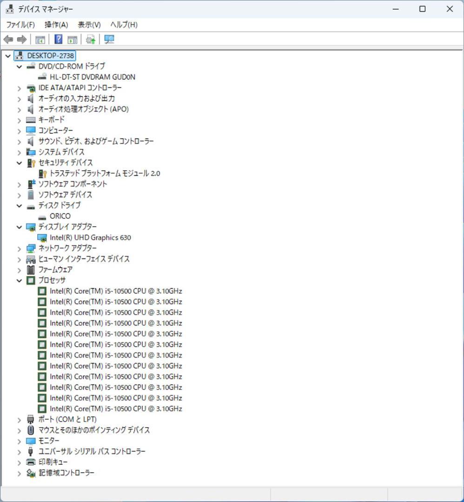Collapse the DVD/CD-ROM ドライブ category
The width and height of the screenshot is (464, 502).
(x=19, y=66)
